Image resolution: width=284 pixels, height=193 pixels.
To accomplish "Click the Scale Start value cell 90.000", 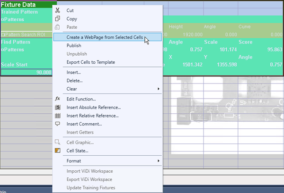I will coord(26,72).
